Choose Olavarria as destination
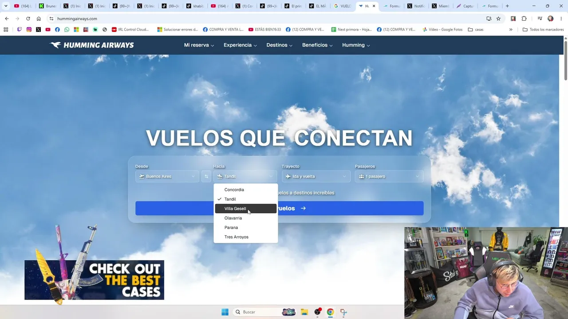 click(x=245, y=218)
